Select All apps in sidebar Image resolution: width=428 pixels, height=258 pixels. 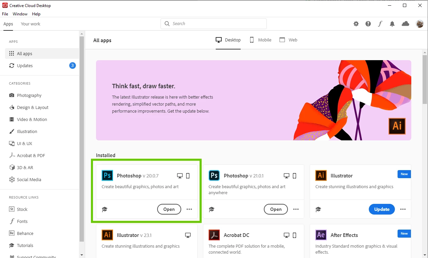pos(42,53)
